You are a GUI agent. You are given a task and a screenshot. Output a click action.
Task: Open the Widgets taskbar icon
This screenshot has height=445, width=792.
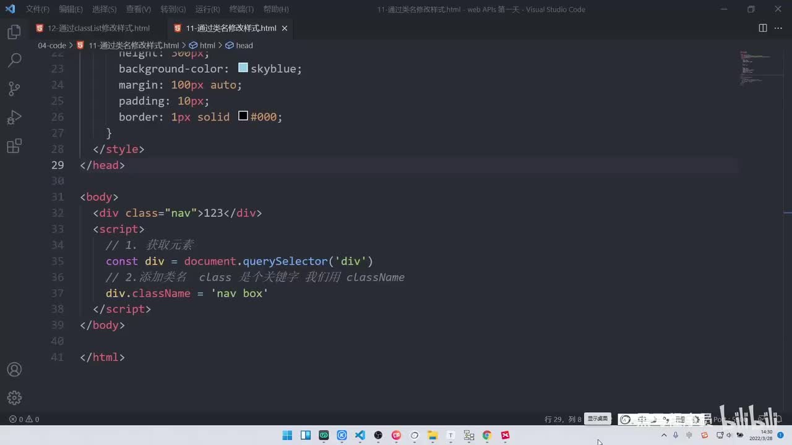[306, 435]
